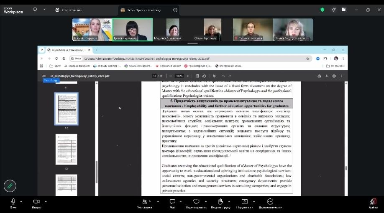
Task: Click the Поделиться share screen icon
Action: [x=245, y=202]
